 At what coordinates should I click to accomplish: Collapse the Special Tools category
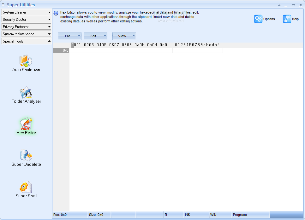[26, 41]
